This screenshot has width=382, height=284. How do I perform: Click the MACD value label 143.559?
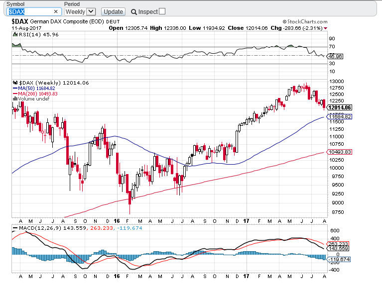pyautogui.click(x=338, y=249)
